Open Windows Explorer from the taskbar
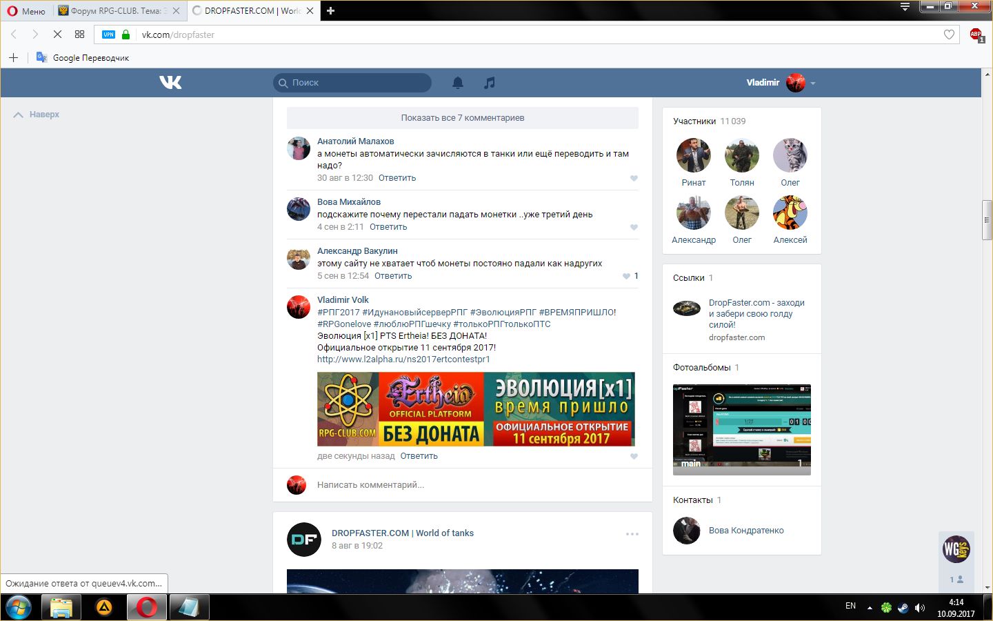The width and height of the screenshot is (993, 621). click(x=61, y=607)
